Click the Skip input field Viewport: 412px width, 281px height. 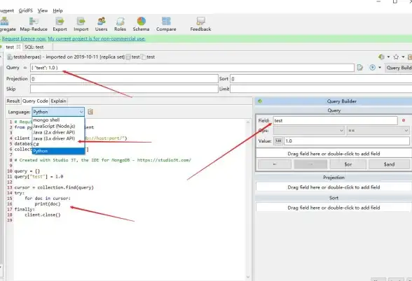pos(124,89)
